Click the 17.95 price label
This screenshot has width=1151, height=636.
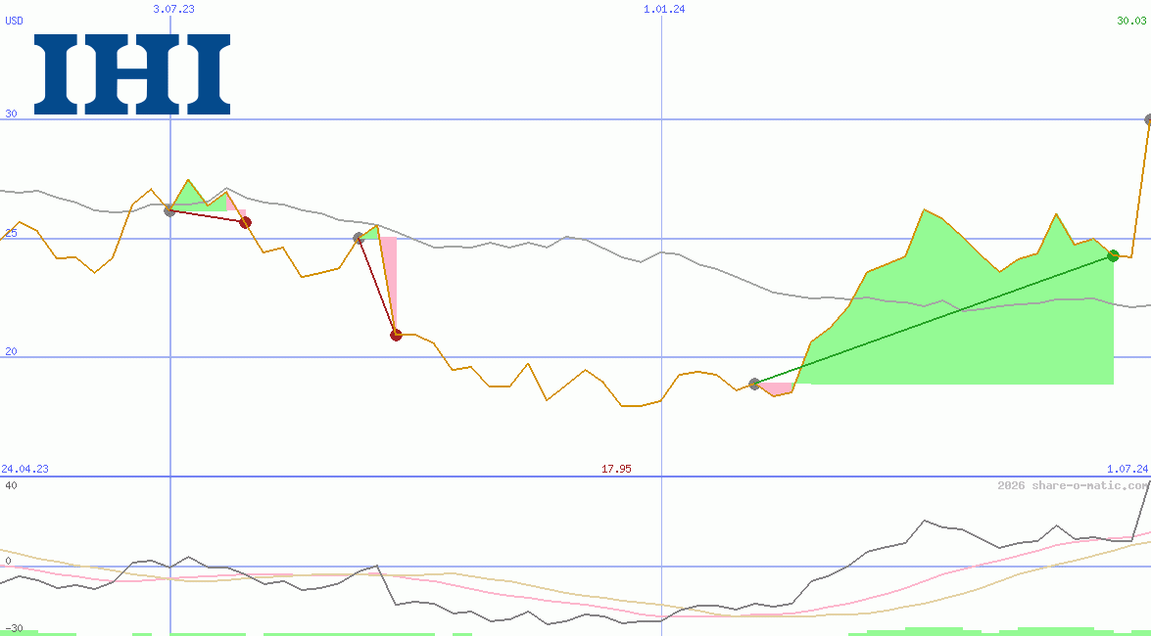[616, 469]
